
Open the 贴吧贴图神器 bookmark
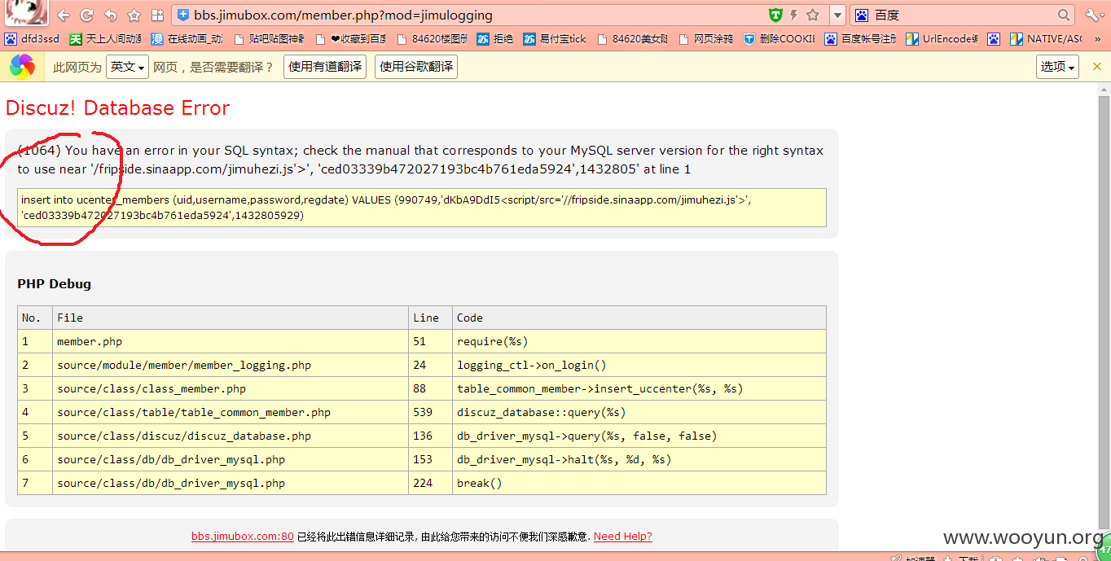[269, 38]
